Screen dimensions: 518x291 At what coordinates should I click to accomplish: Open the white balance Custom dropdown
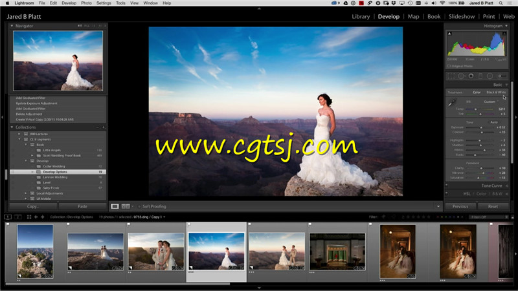491,102
